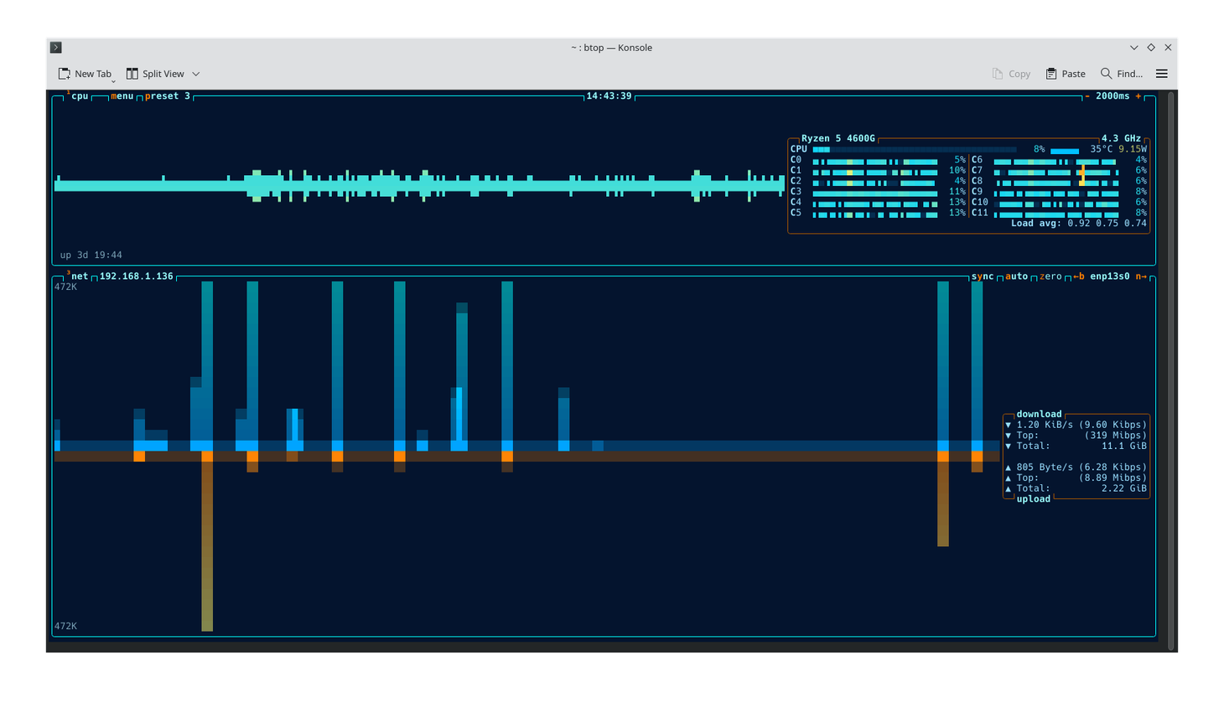This screenshot has width=1224, height=707.
Task: Decrease update interval with minus
Action: tap(1087, 96)
